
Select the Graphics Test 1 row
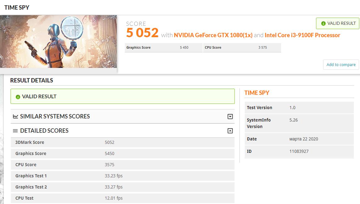coord(123,176)
